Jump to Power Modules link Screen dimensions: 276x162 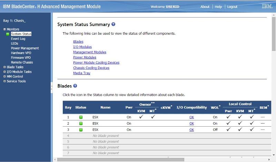pyautogui.click(x=85, y=57)
